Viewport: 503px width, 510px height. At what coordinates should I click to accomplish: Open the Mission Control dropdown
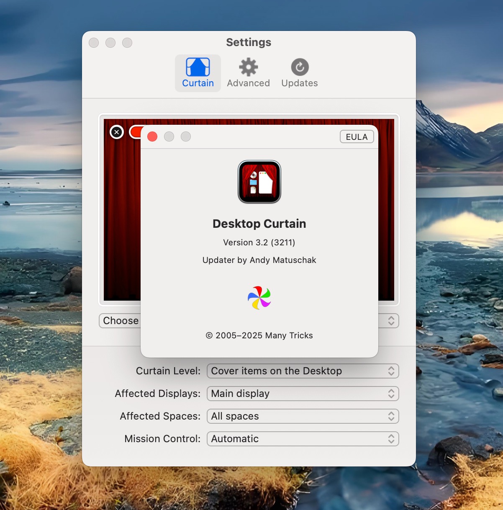(x=303, y=439)
